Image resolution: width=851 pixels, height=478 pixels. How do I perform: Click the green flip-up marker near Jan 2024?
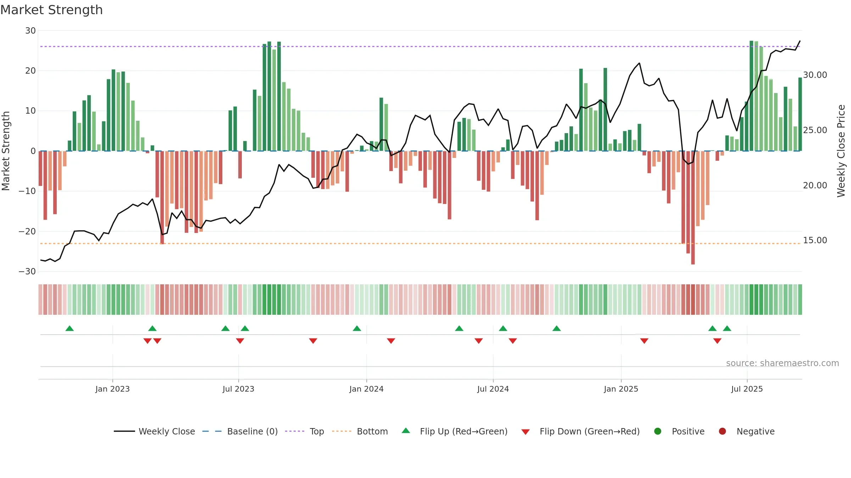click(x=357, y=328)
